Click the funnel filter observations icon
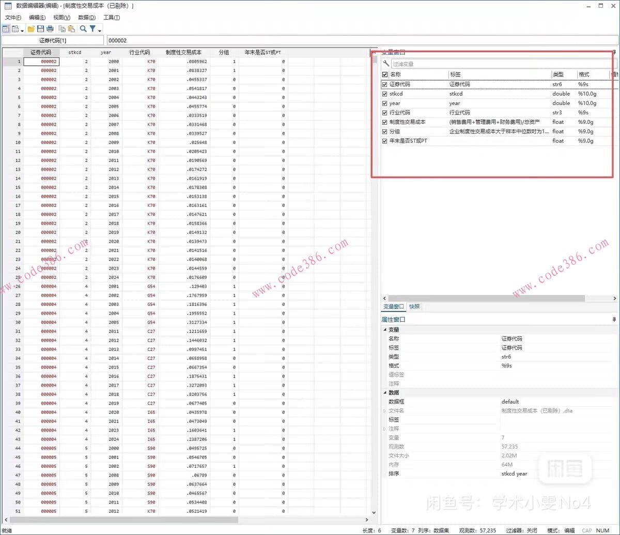Viewport: 620px width, 535px height. 92,29
